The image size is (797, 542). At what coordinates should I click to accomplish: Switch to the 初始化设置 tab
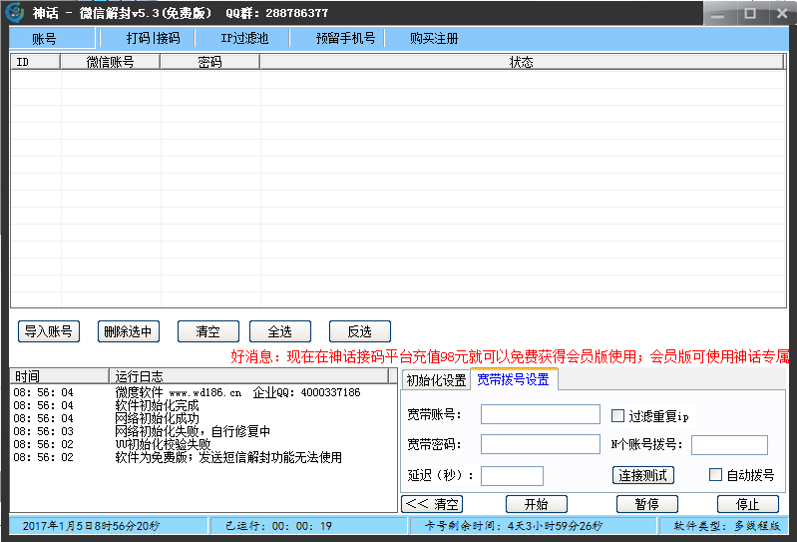[x=436, y=380]
